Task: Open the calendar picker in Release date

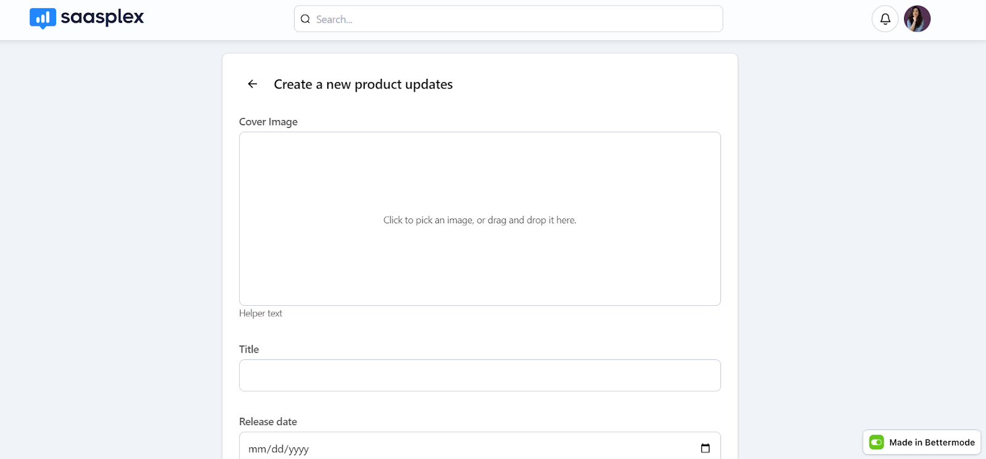Action: pyautogui.click(x=706, y=449)
